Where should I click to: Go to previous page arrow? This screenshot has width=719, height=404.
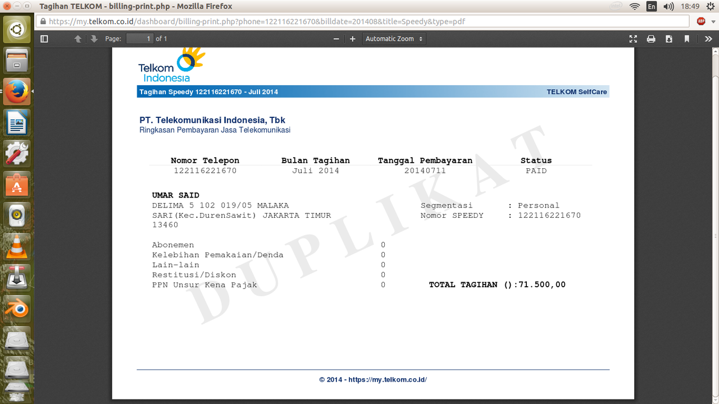tap(78, 39)
